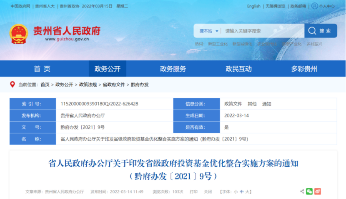The image size is (346, 199).
Task: Open the 政务服务 navigation tab
Action: (173, 69)
